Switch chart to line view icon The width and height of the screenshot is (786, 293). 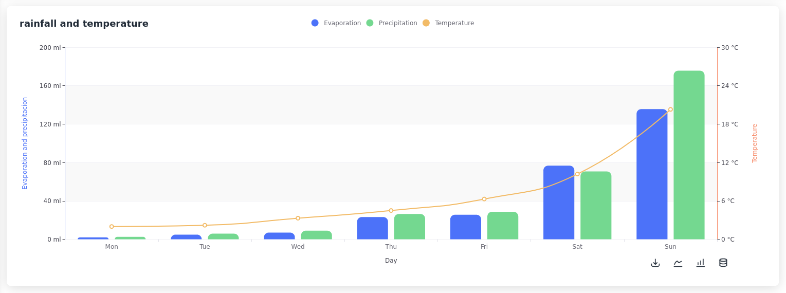pyautogui.click(x=678, y=263)
